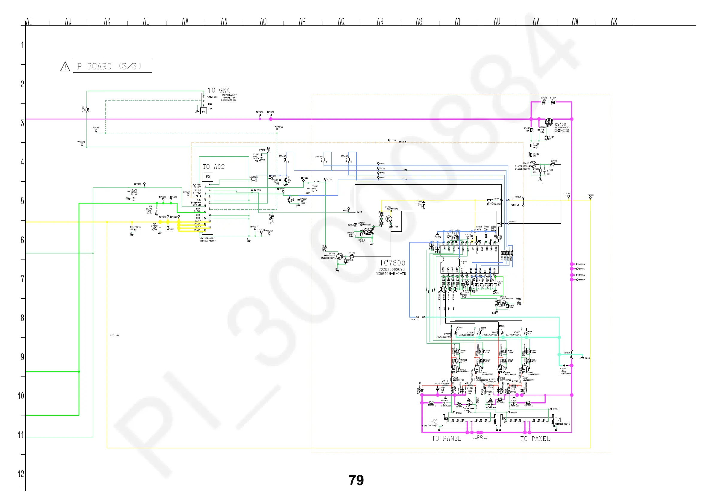The height and width of the screenshot is (504, 713).
Task: Click the TO A02 connector label
Action: click(213, 167)
